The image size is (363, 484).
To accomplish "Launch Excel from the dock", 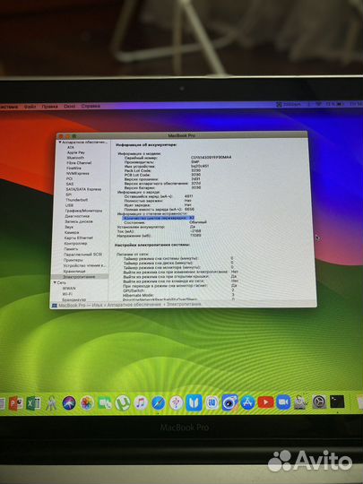I will [x=34, y=403].
